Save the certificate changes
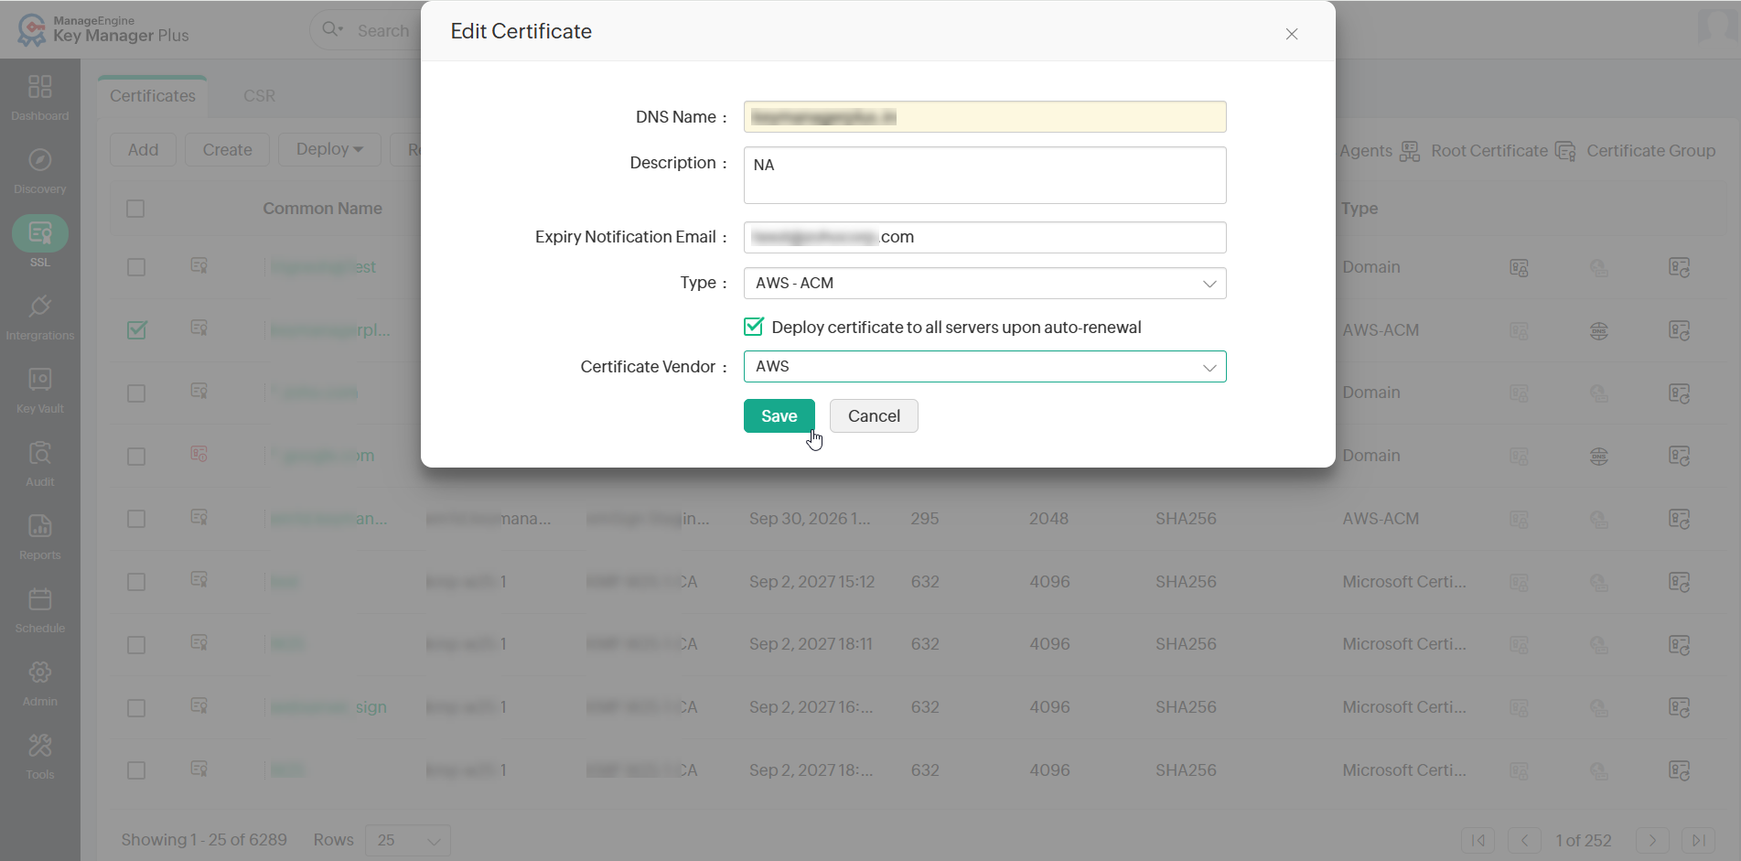 coord(779,416)
